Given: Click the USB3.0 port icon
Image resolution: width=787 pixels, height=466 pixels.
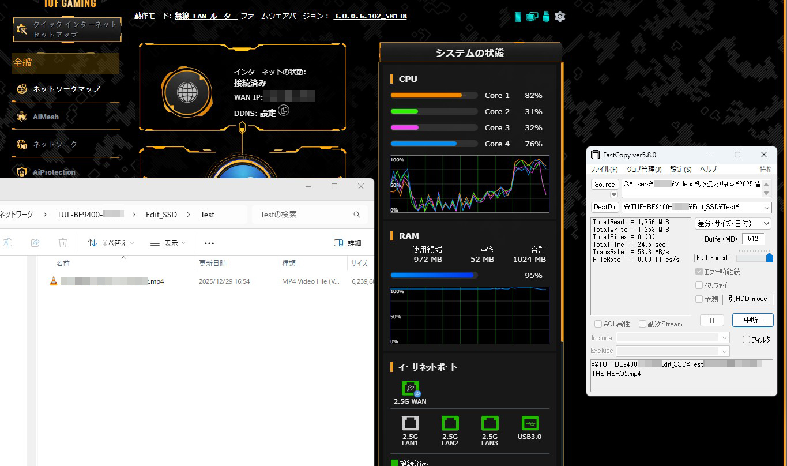Looking at the screenshot, I should pos(529,423).
